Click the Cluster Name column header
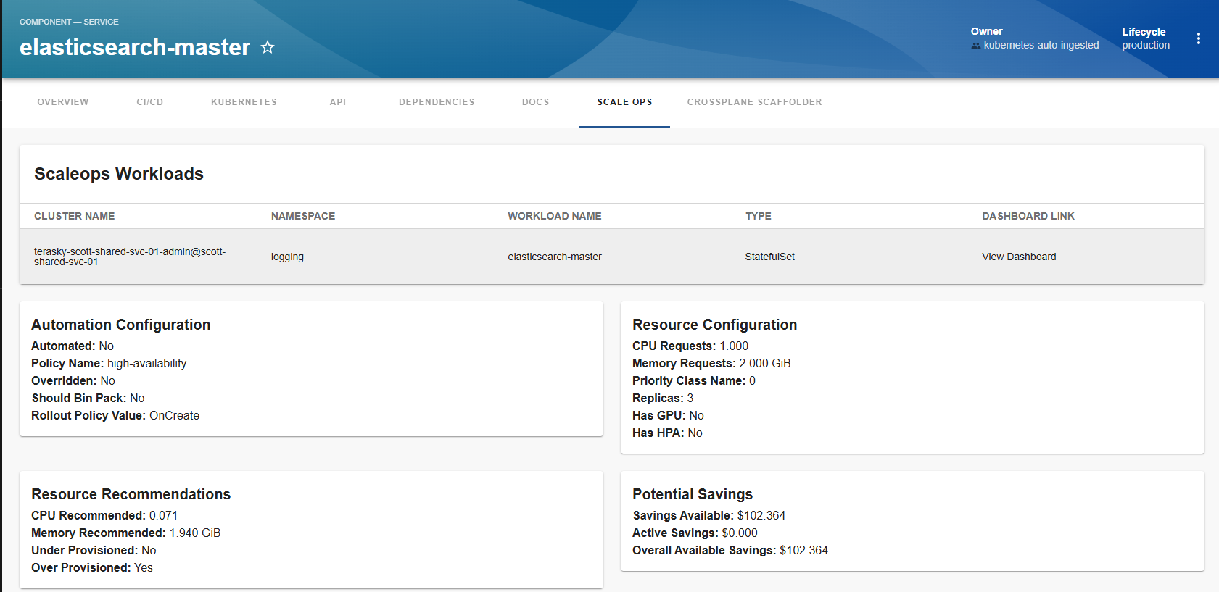Screen dimensions: 1219x592 point(75,216)
